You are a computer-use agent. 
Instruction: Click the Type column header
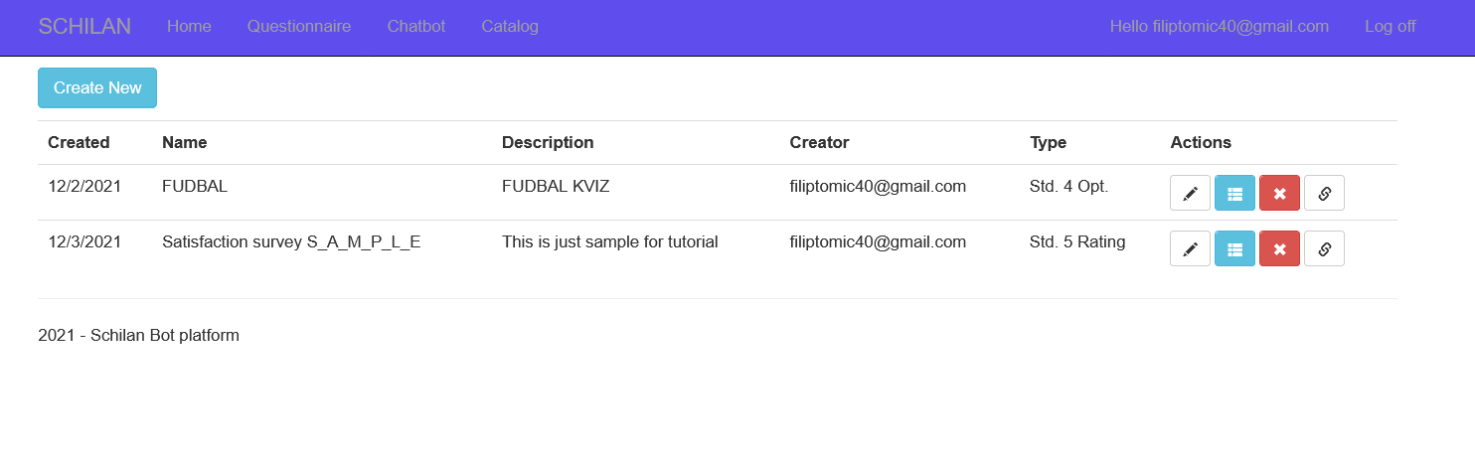pyautogui.click(x=1048, y=142)
